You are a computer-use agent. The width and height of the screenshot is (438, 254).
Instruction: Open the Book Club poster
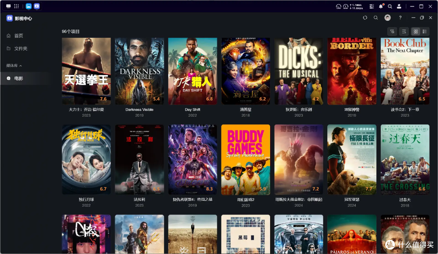(405, 71)
